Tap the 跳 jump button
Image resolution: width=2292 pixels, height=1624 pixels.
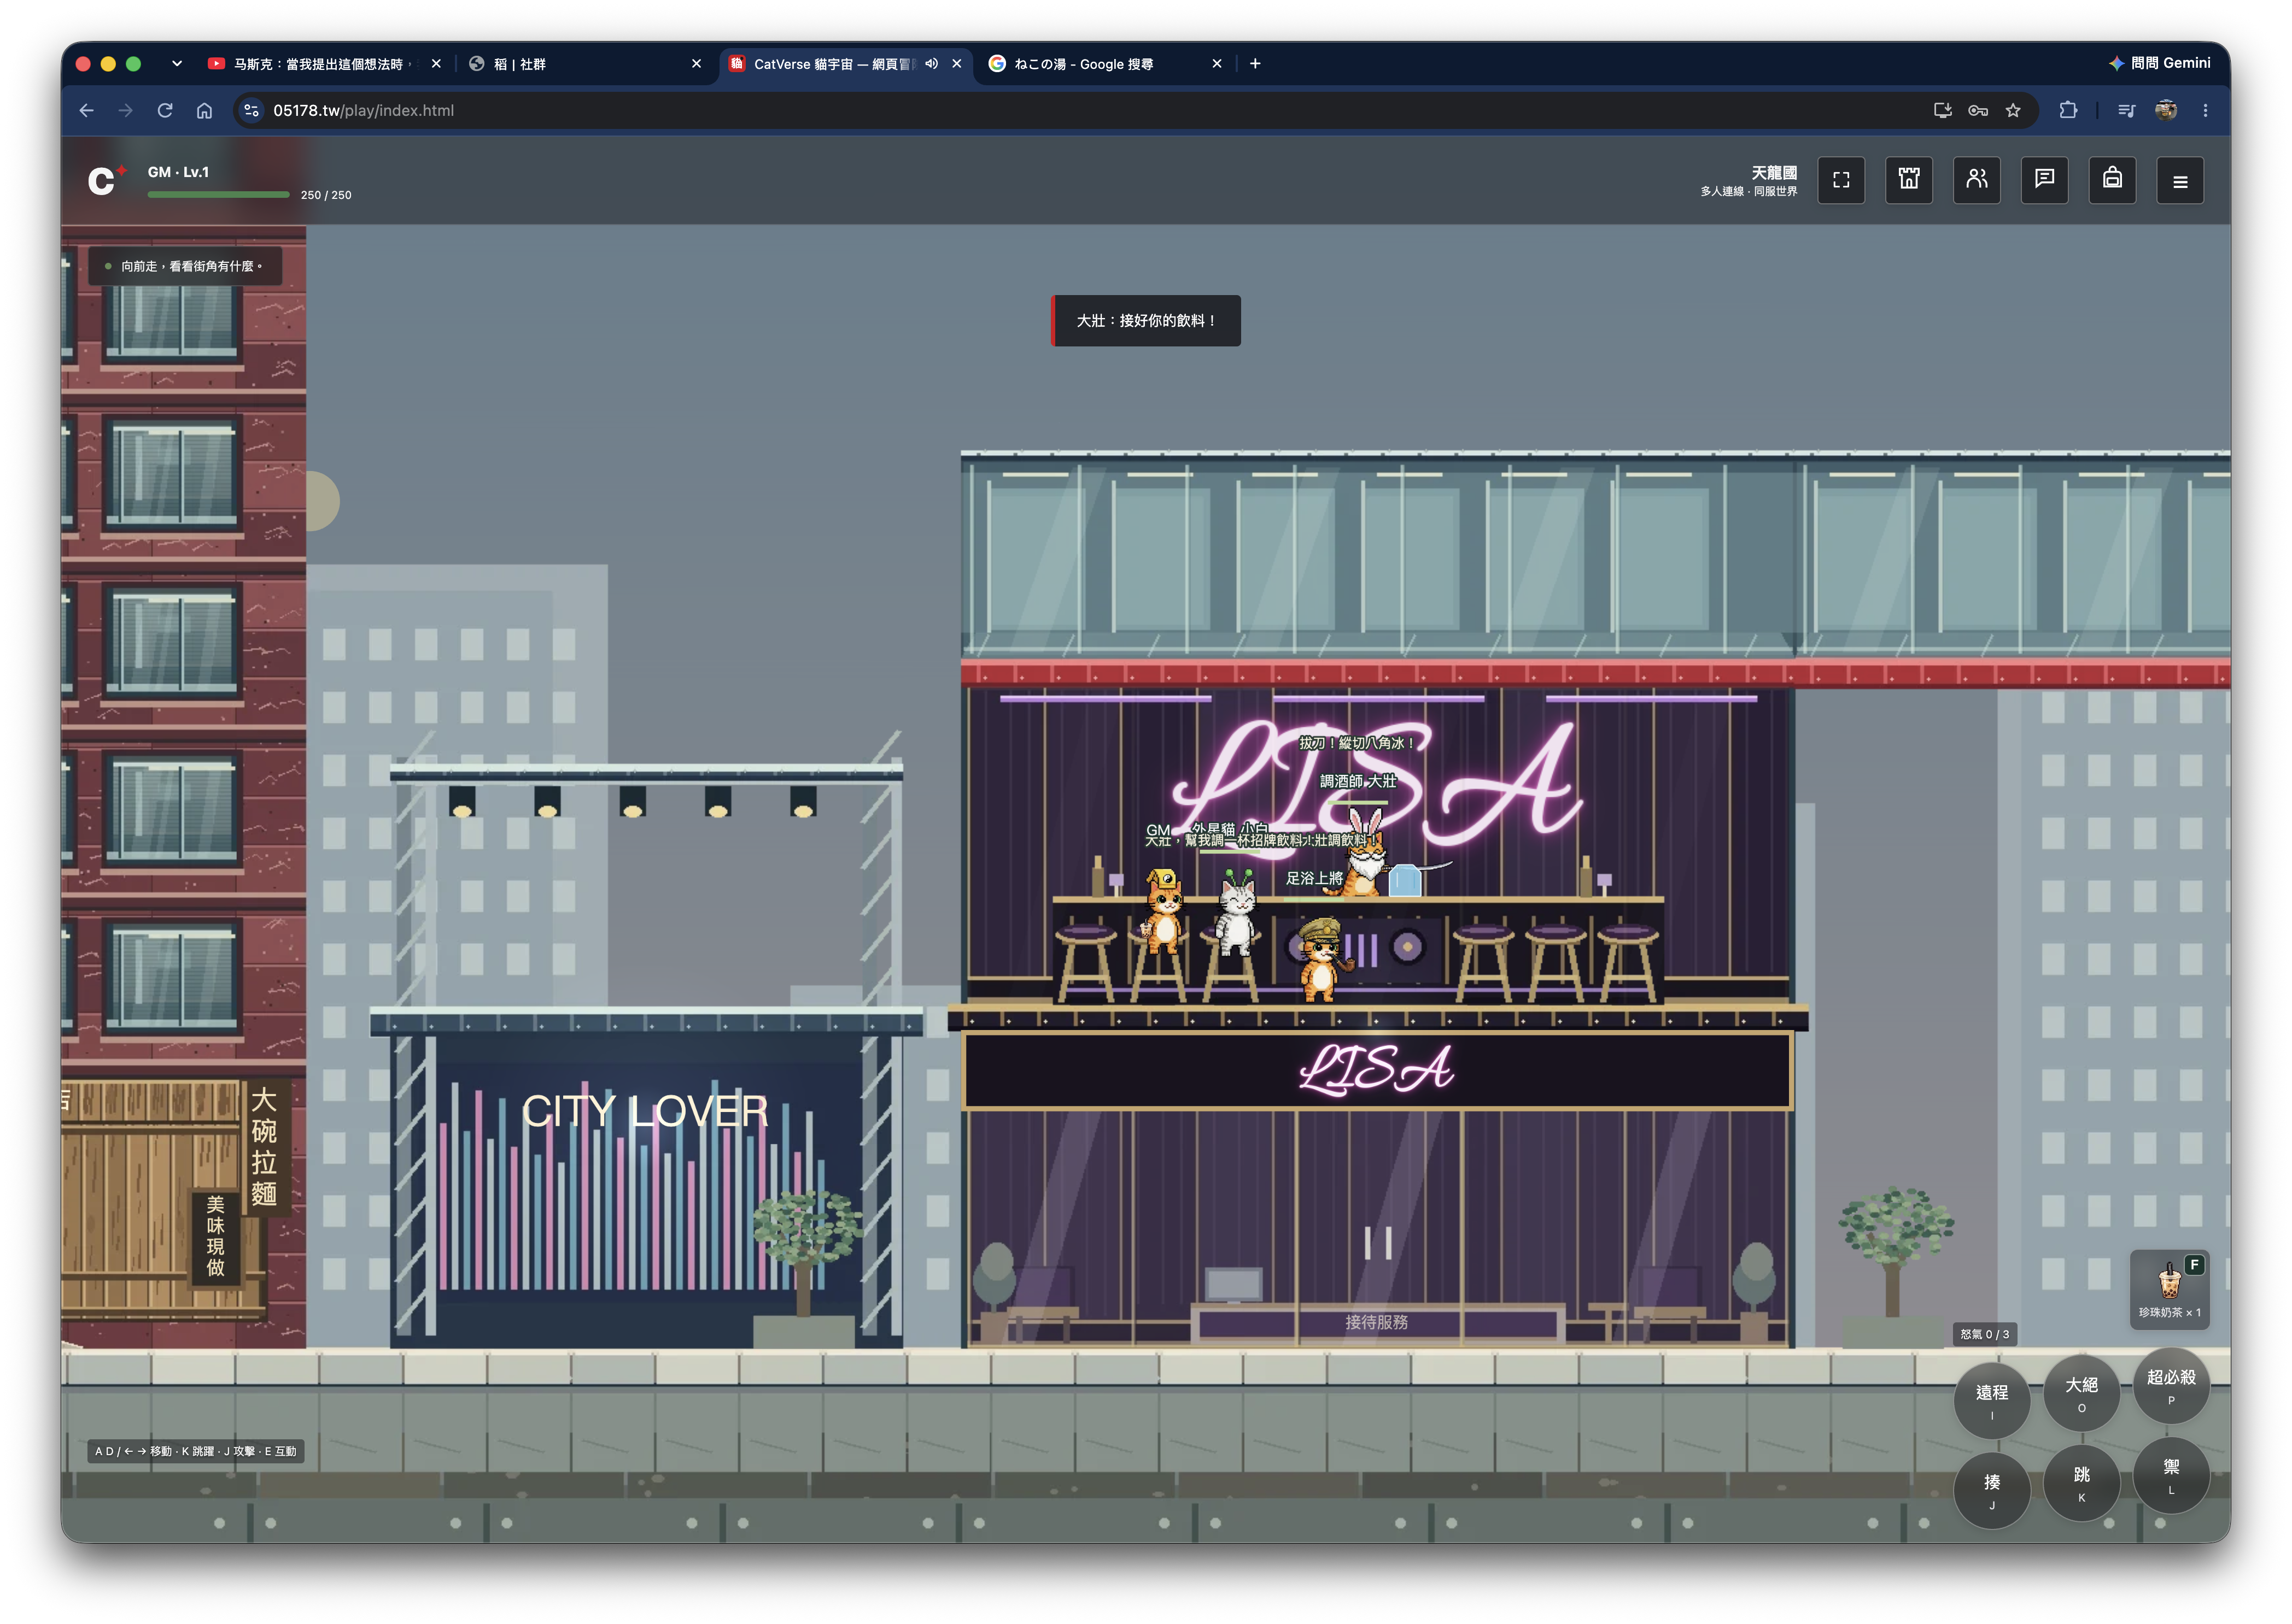click(2081, 1482)
